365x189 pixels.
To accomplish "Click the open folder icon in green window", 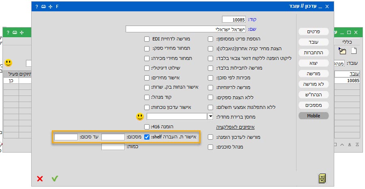I will [x=343, y=51].
